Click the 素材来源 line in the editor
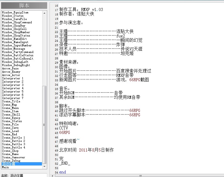Screen dimensions: 224x177 point(69,62)
